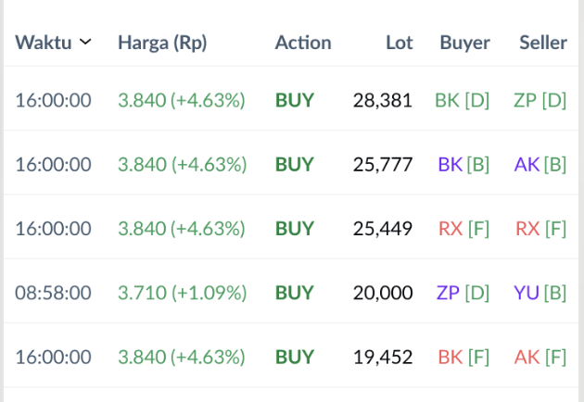Select the 08:58:00 trade row time
This screenshot has height=402, width=584.
(x=53, y=293)
